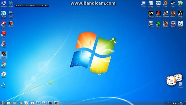Switch to Chrome in the taskbar

pos(21,103)
